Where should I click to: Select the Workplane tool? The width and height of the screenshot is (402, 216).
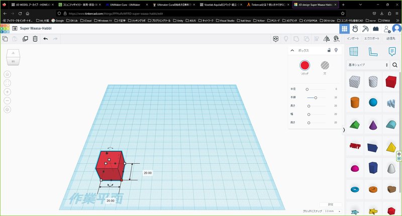coord(354,52)
